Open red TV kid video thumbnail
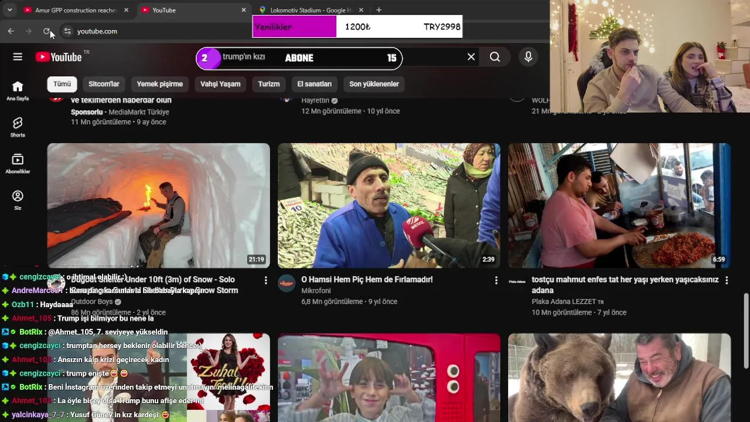 point(389,377)
